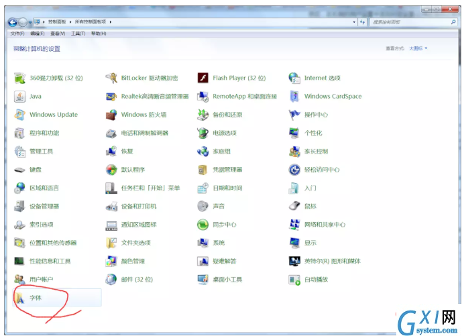
Task: Open the Flash Player (32 位) icon
Action: click(x=203, y=78)
